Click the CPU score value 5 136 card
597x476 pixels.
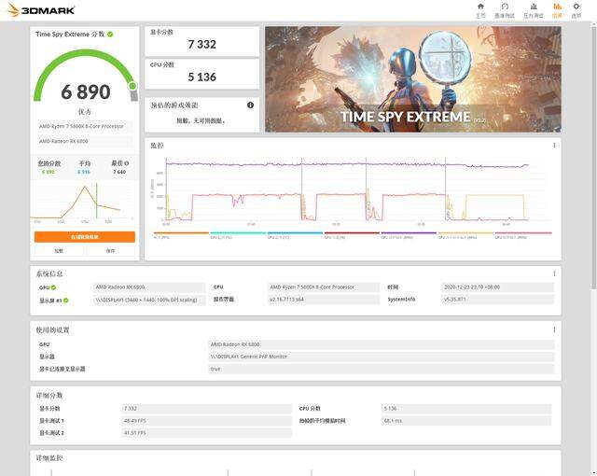click(202, 74)
